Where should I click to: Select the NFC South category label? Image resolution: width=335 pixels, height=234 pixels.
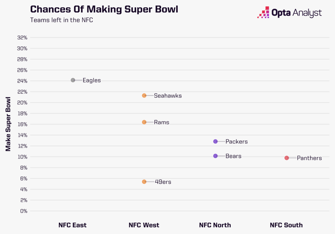pos(286,225)
